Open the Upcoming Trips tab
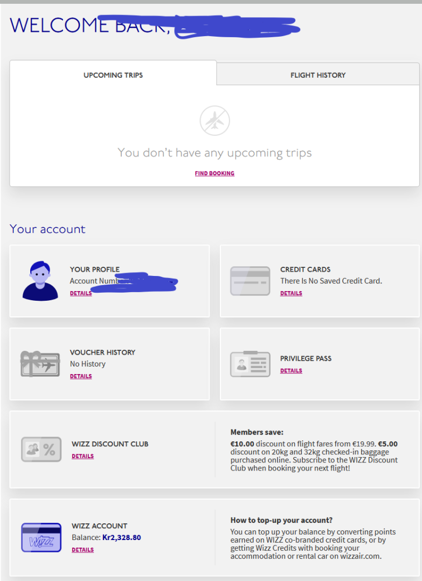The image size is (422, 581). (x=113, y=75)
